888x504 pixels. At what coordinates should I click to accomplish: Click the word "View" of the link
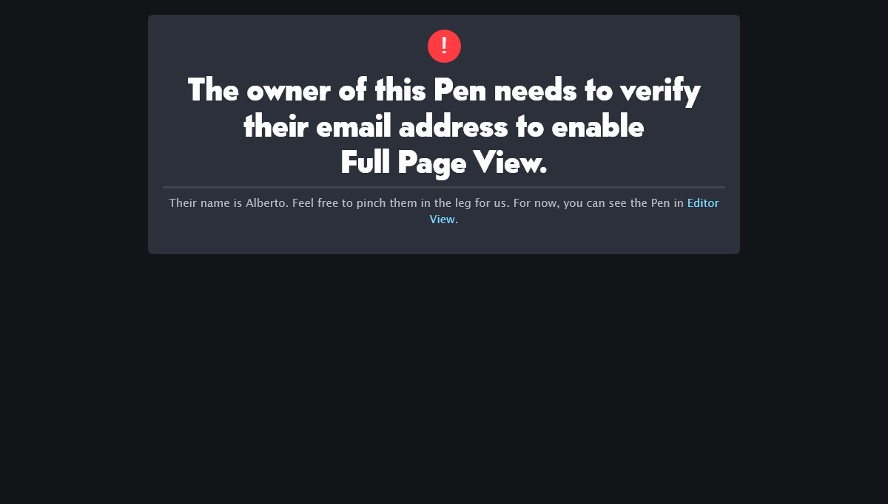click(443, 219)
